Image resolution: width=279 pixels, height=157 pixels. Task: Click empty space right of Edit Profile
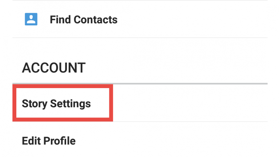tap(171, 140)
